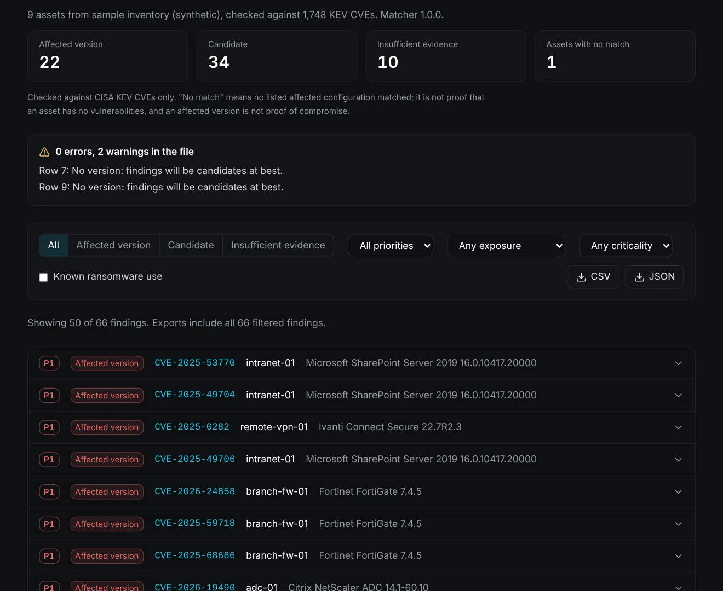This screenshot has height=591, width=723.
Task: Open the CVE-2025-68686 link
Action: tap(194, 555)
